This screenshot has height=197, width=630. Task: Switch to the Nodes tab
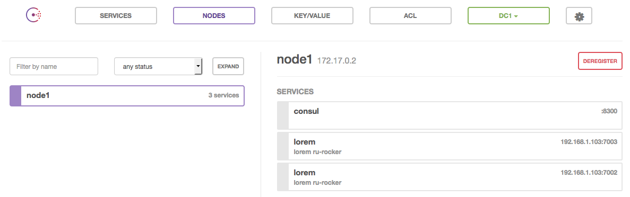[x=214, y=16]
